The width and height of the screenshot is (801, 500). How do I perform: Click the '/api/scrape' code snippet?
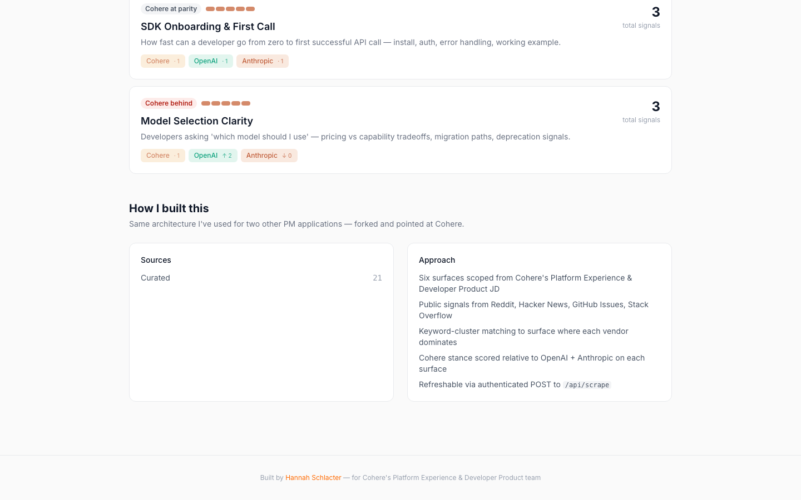tap(587, 385)
